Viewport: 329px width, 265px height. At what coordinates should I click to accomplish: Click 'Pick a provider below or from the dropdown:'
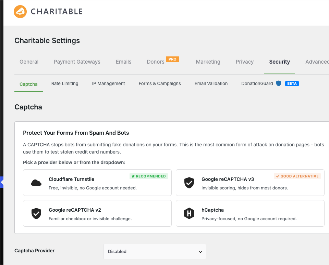pos(74,162)
